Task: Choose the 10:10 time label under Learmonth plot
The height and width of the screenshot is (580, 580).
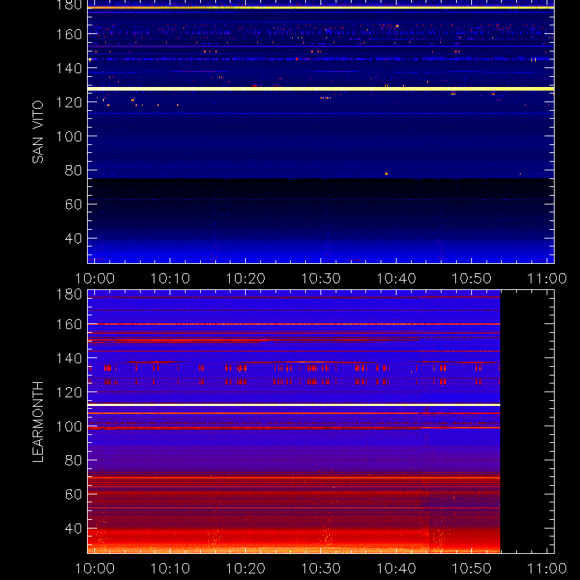Action: 170,568
